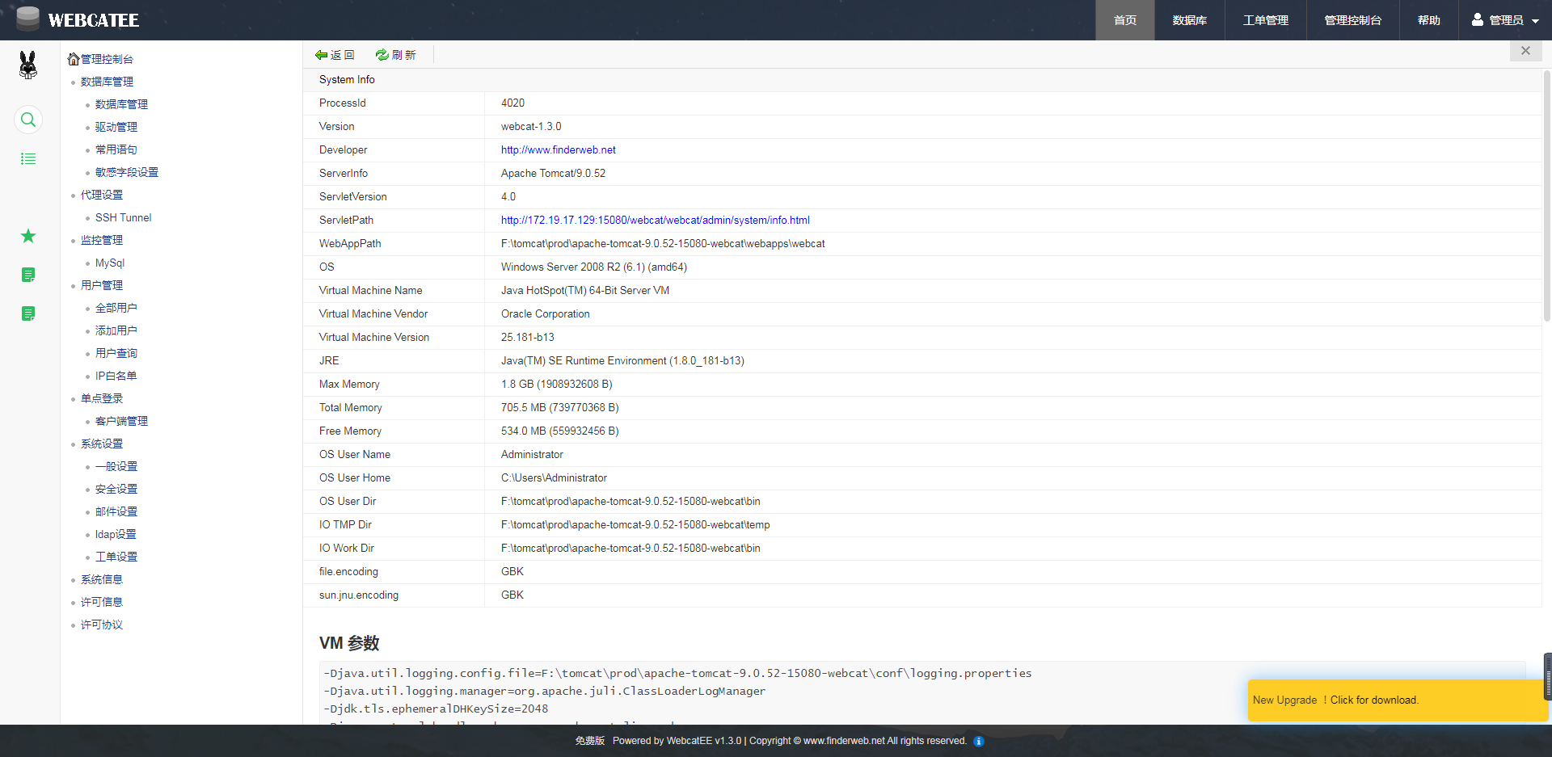The height and width of the screenshot is (757, 1552).
Task: Close the panel with the gray X
Action: tap(1525, 51)
